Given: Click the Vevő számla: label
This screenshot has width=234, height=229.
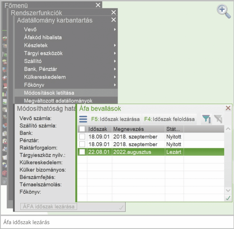Looking at the screenshot, I should click(35, 118).
